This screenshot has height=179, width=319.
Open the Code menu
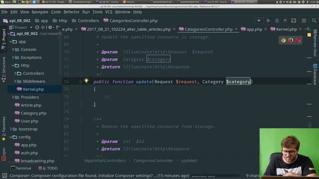[x=56, y=12]
